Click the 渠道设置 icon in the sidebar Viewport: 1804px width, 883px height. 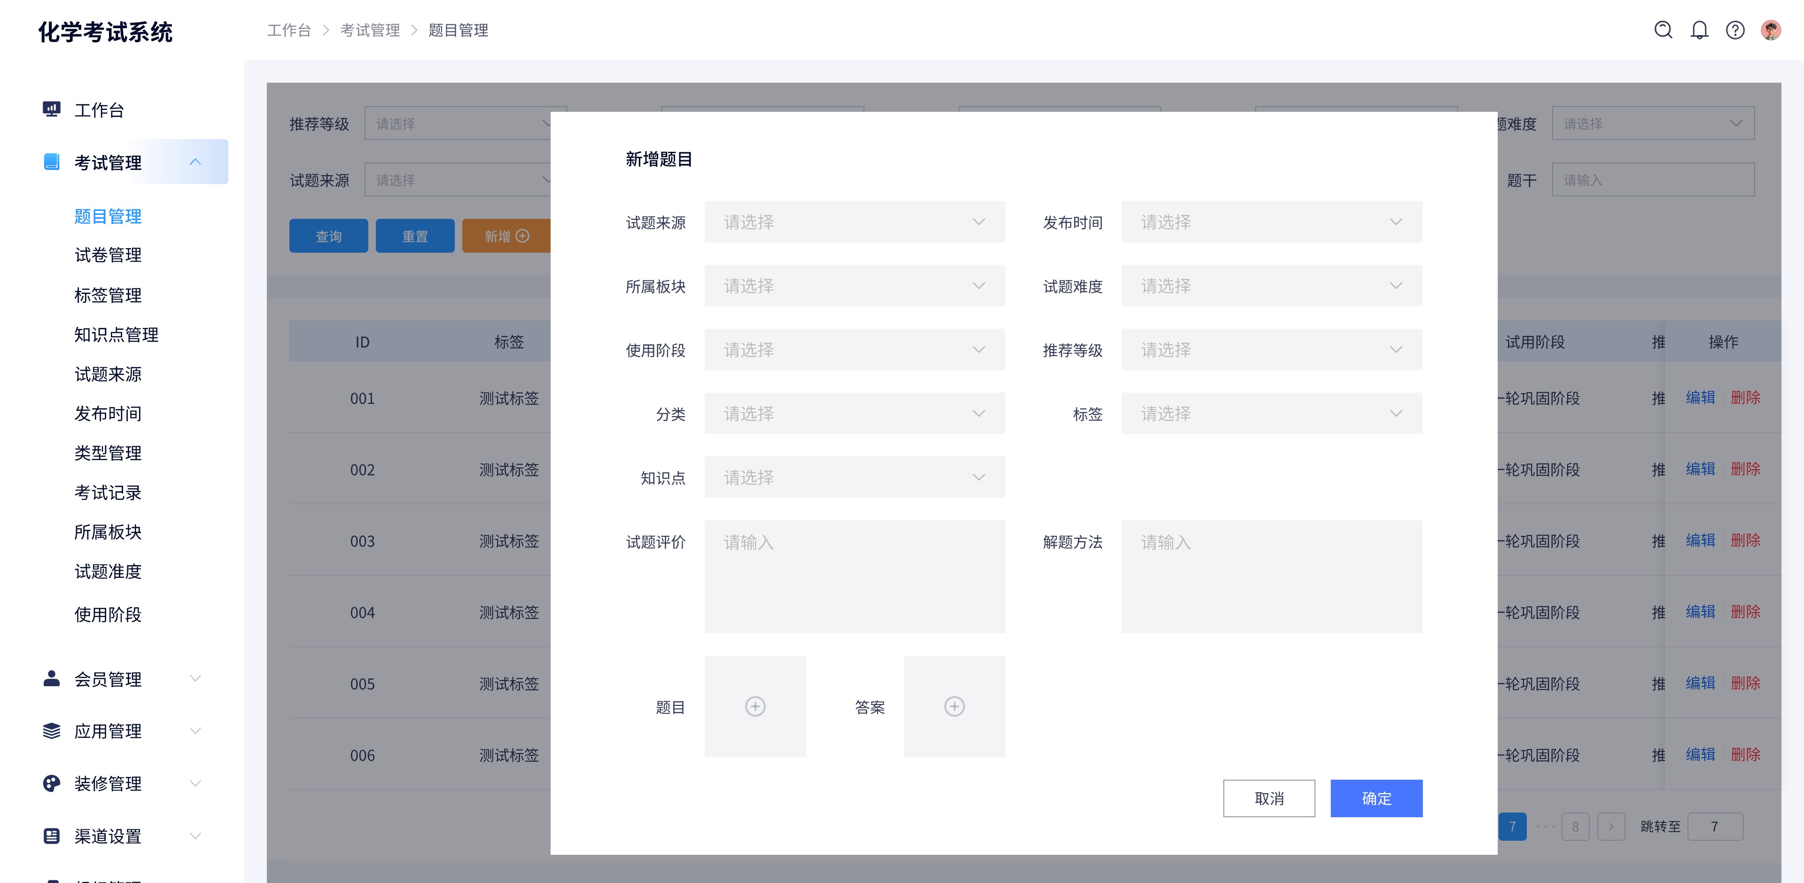(x=51, y=836)
